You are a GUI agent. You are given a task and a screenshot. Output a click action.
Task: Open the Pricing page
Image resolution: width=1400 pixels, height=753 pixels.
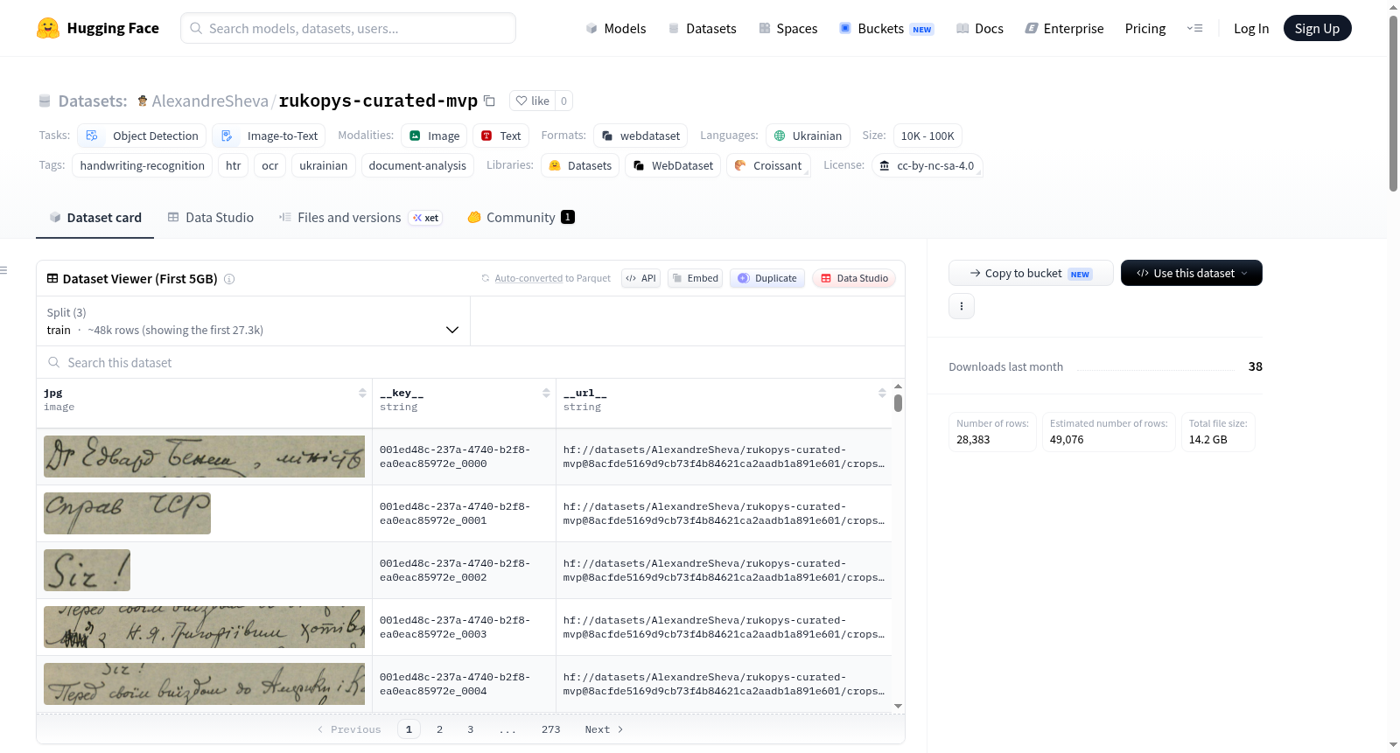click(x=1145, y=28)
